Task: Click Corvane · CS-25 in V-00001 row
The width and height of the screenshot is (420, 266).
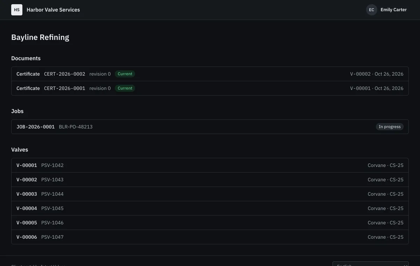Action: click(385, 165)
